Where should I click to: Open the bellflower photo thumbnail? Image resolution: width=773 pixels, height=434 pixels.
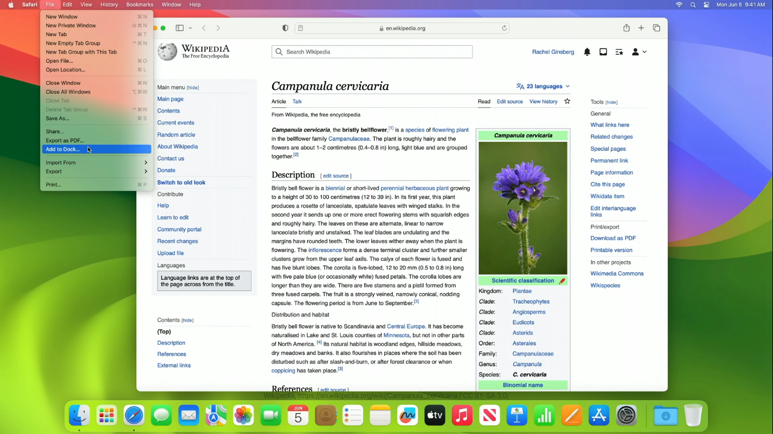point(523,208)
